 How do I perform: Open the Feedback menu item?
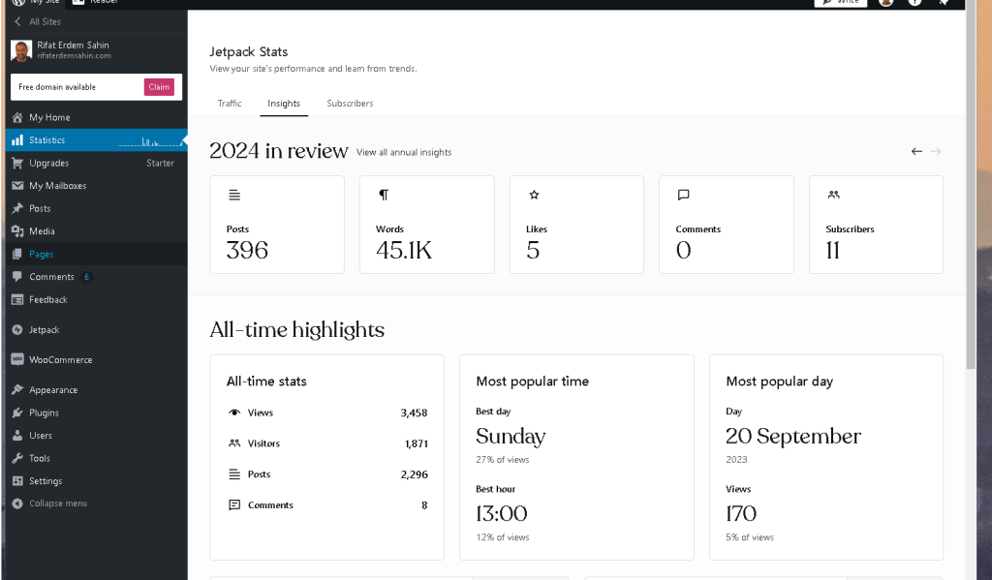[x=96, y=300]
